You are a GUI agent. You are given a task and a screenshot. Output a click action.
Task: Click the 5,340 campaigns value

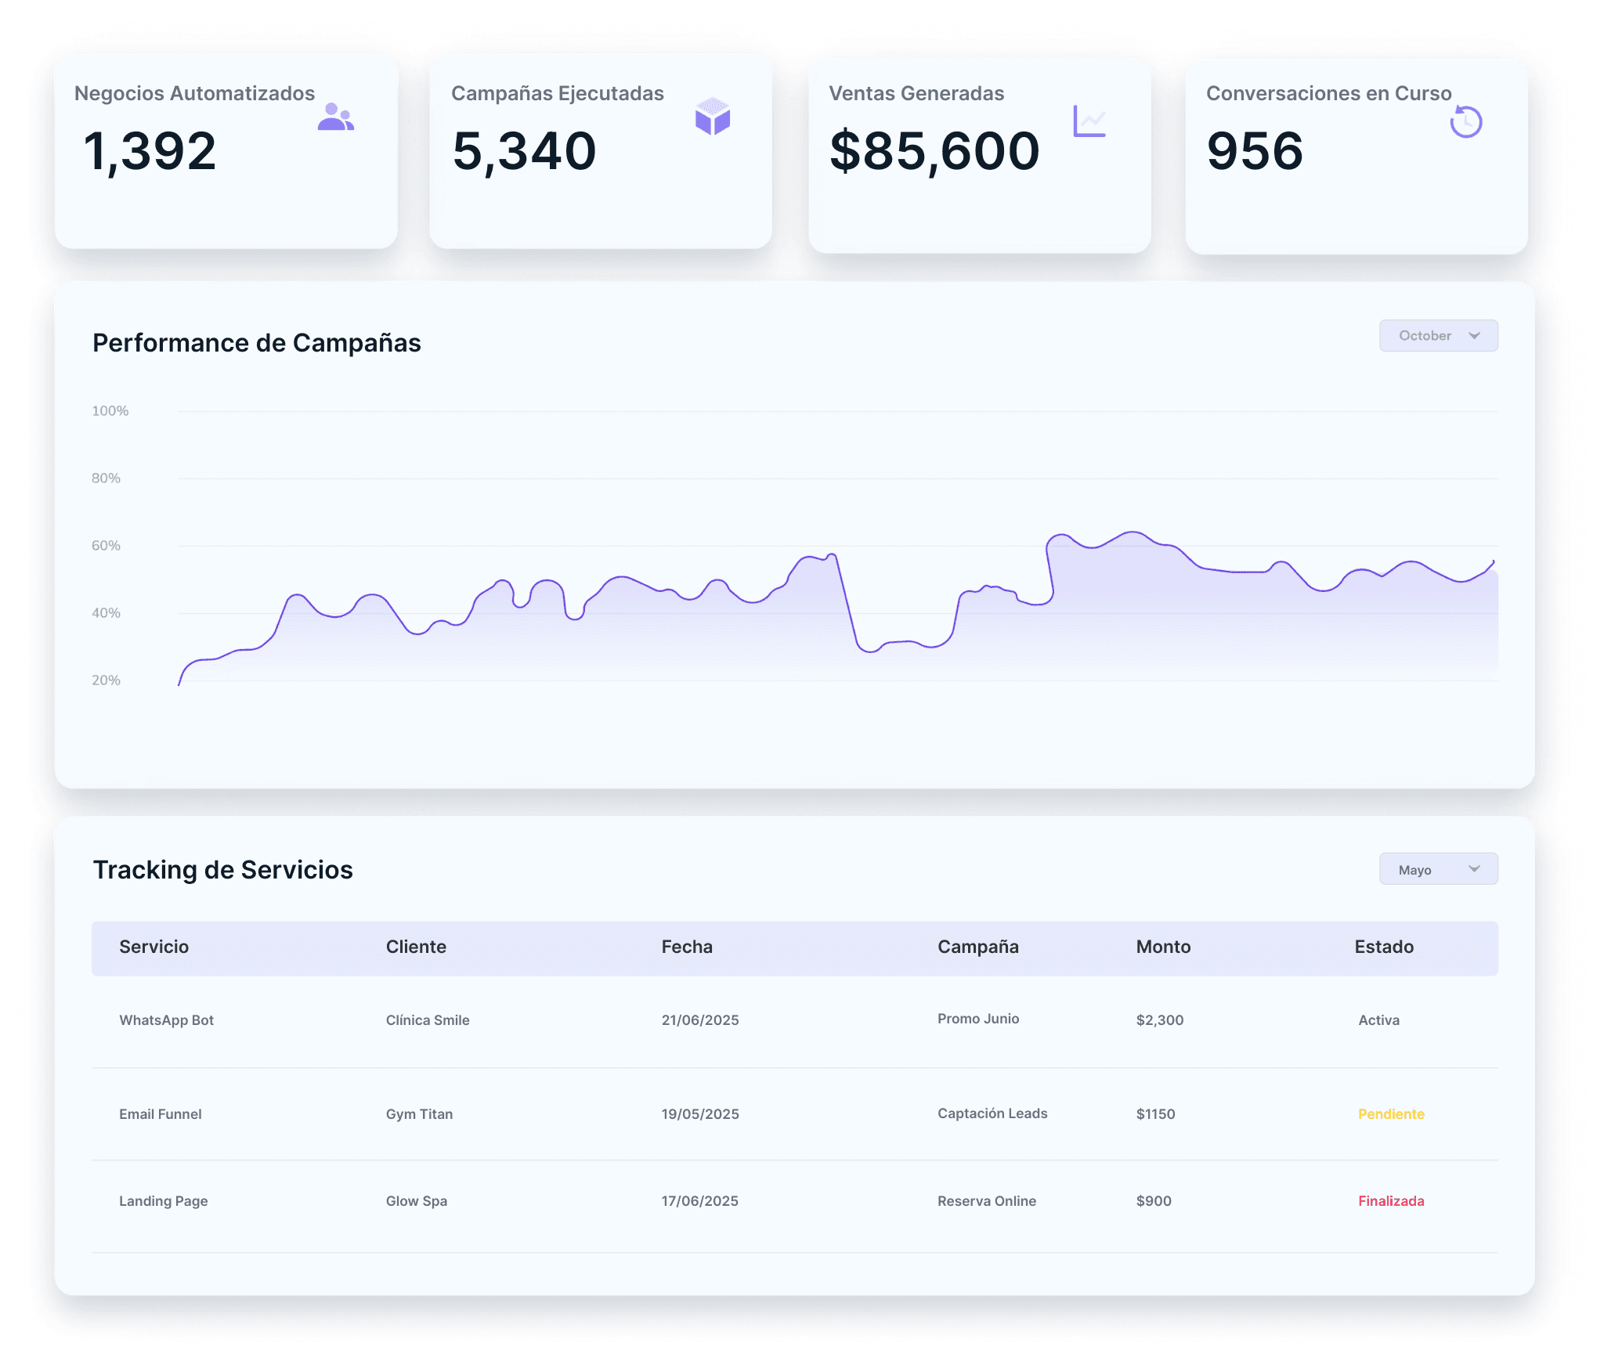tap(524, 152)
